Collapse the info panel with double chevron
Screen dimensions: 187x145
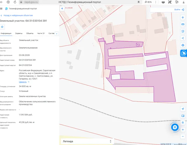click(x=62, y=8)
